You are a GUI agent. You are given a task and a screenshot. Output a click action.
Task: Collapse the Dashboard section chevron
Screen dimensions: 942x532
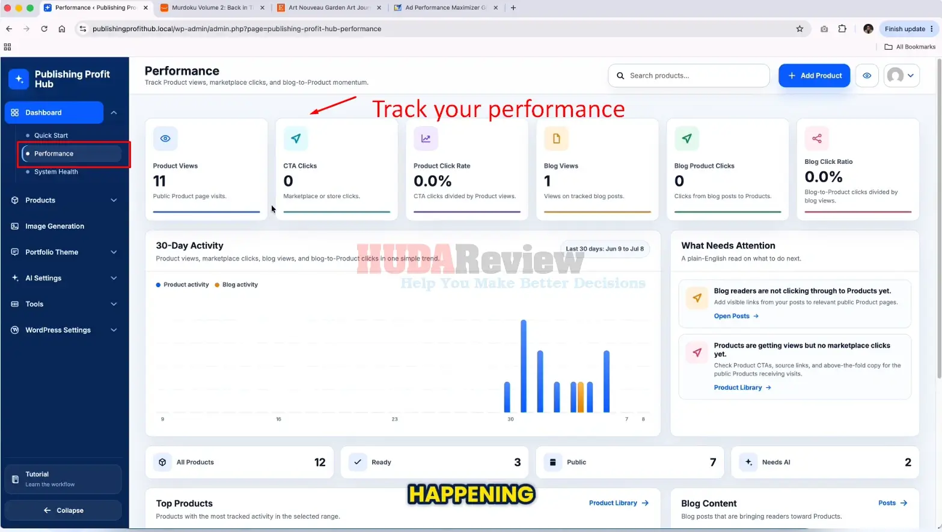(x=114, y=112)
